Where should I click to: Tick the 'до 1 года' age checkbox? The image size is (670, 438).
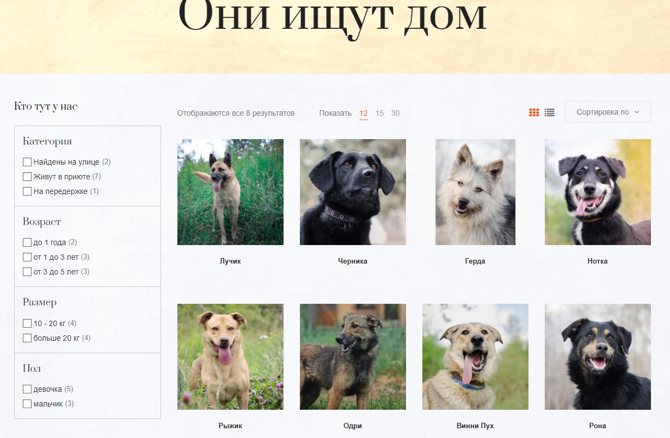27,242
